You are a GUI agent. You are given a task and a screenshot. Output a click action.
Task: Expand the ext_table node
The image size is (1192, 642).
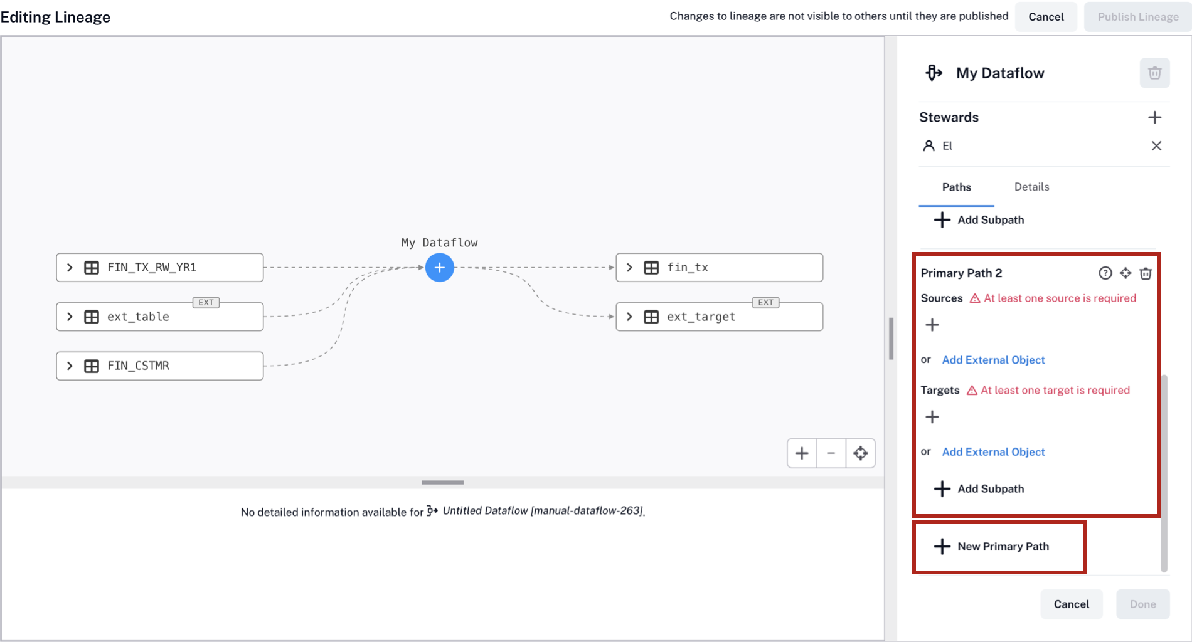[x=70, y=317]
